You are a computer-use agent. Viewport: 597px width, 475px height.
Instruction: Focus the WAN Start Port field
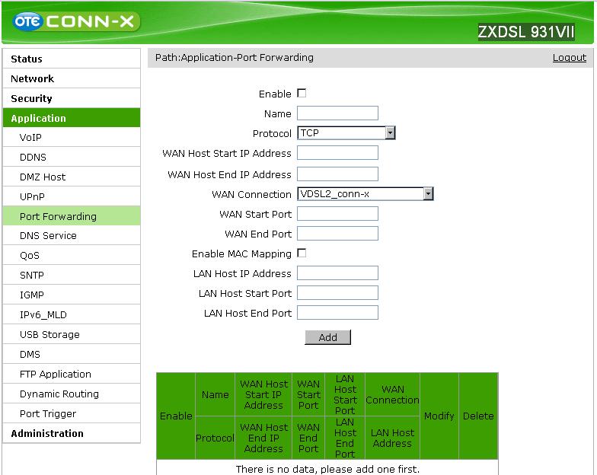coord(338,213)
